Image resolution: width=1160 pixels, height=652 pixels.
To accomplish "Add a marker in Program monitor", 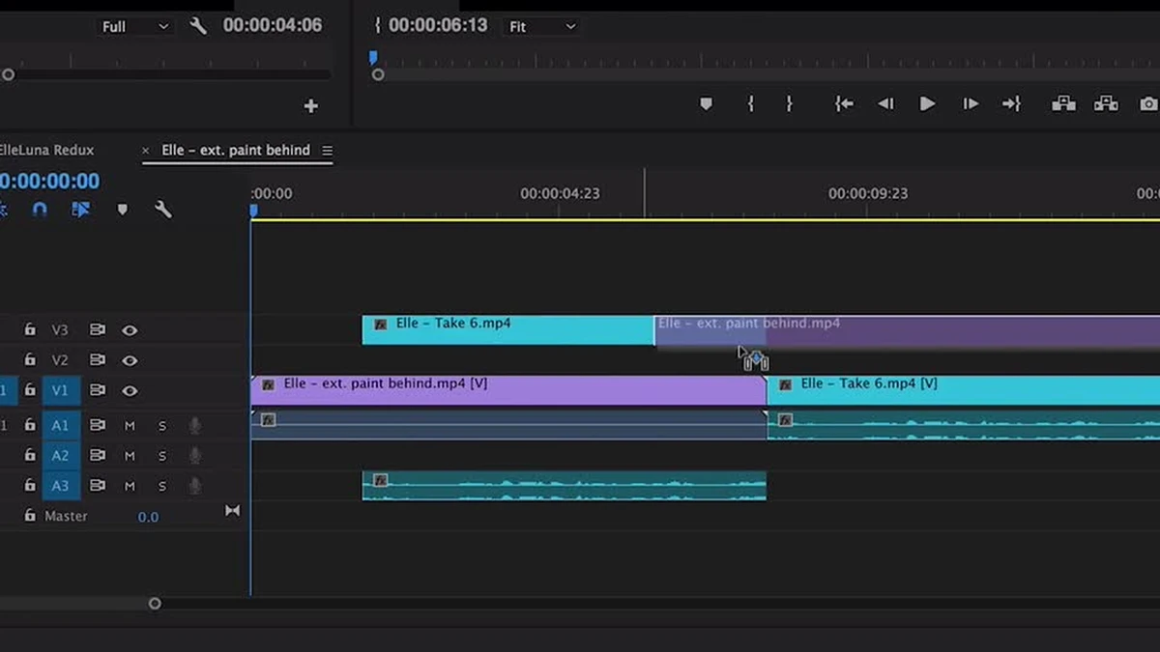I will coord(706,104).
